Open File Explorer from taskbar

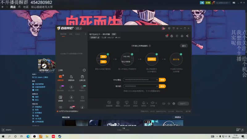47,136
